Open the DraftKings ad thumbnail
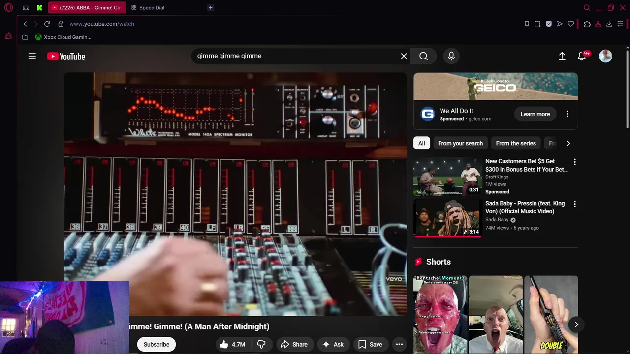 click(x=447, y=177)
